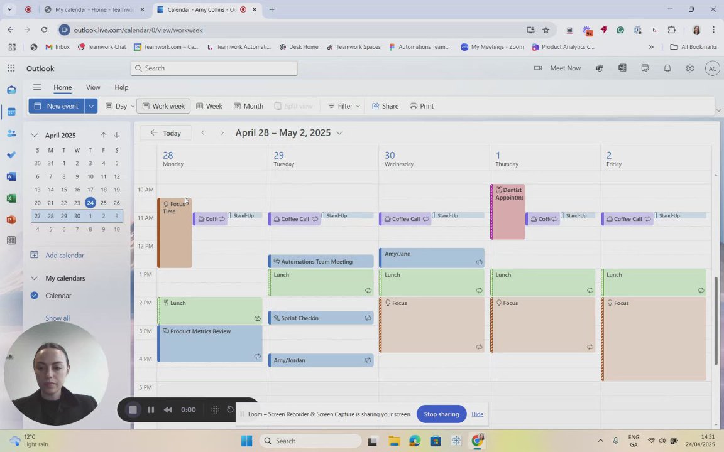
Task: Reload the browser page
Action: coord(45,30)
